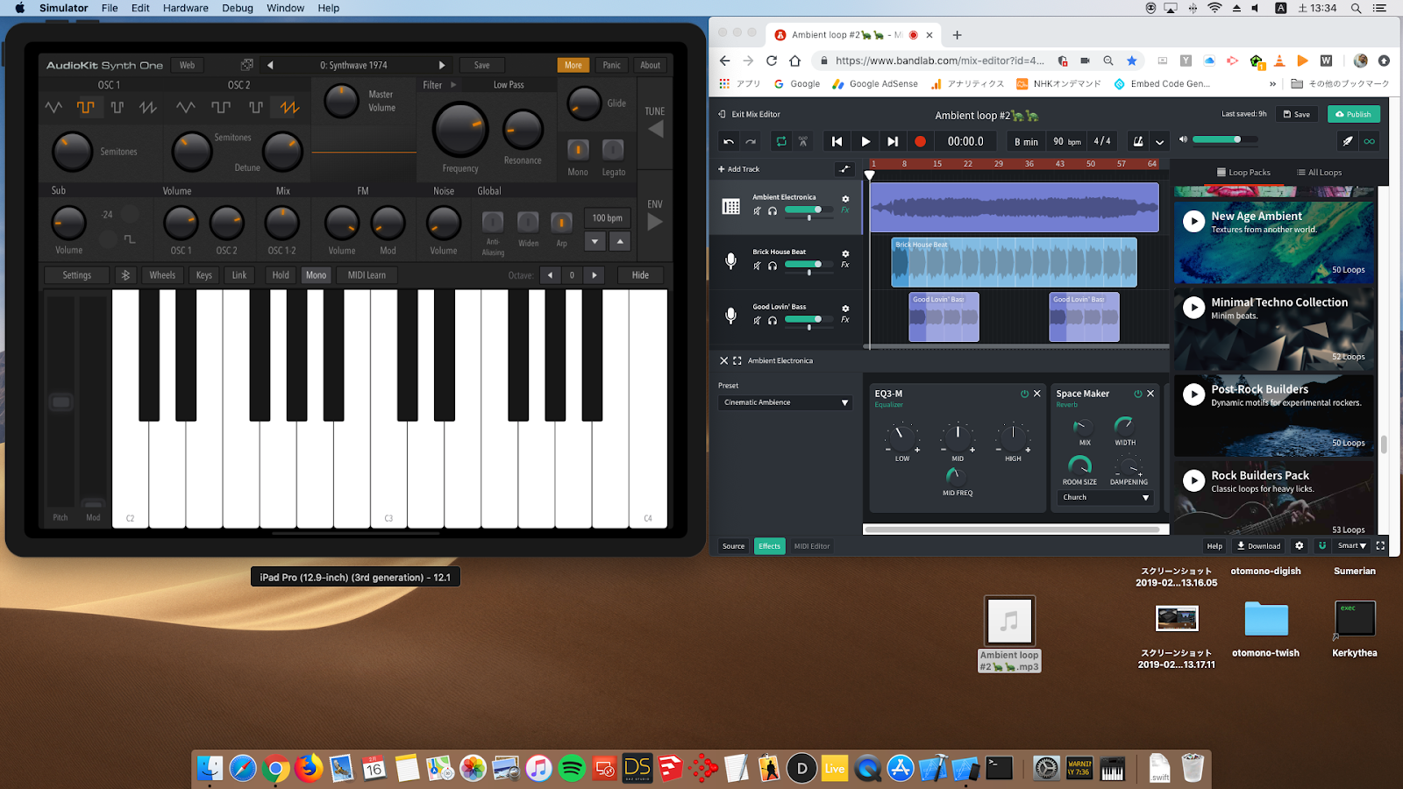Toggle Space Maker power button

coord(1138,394)
